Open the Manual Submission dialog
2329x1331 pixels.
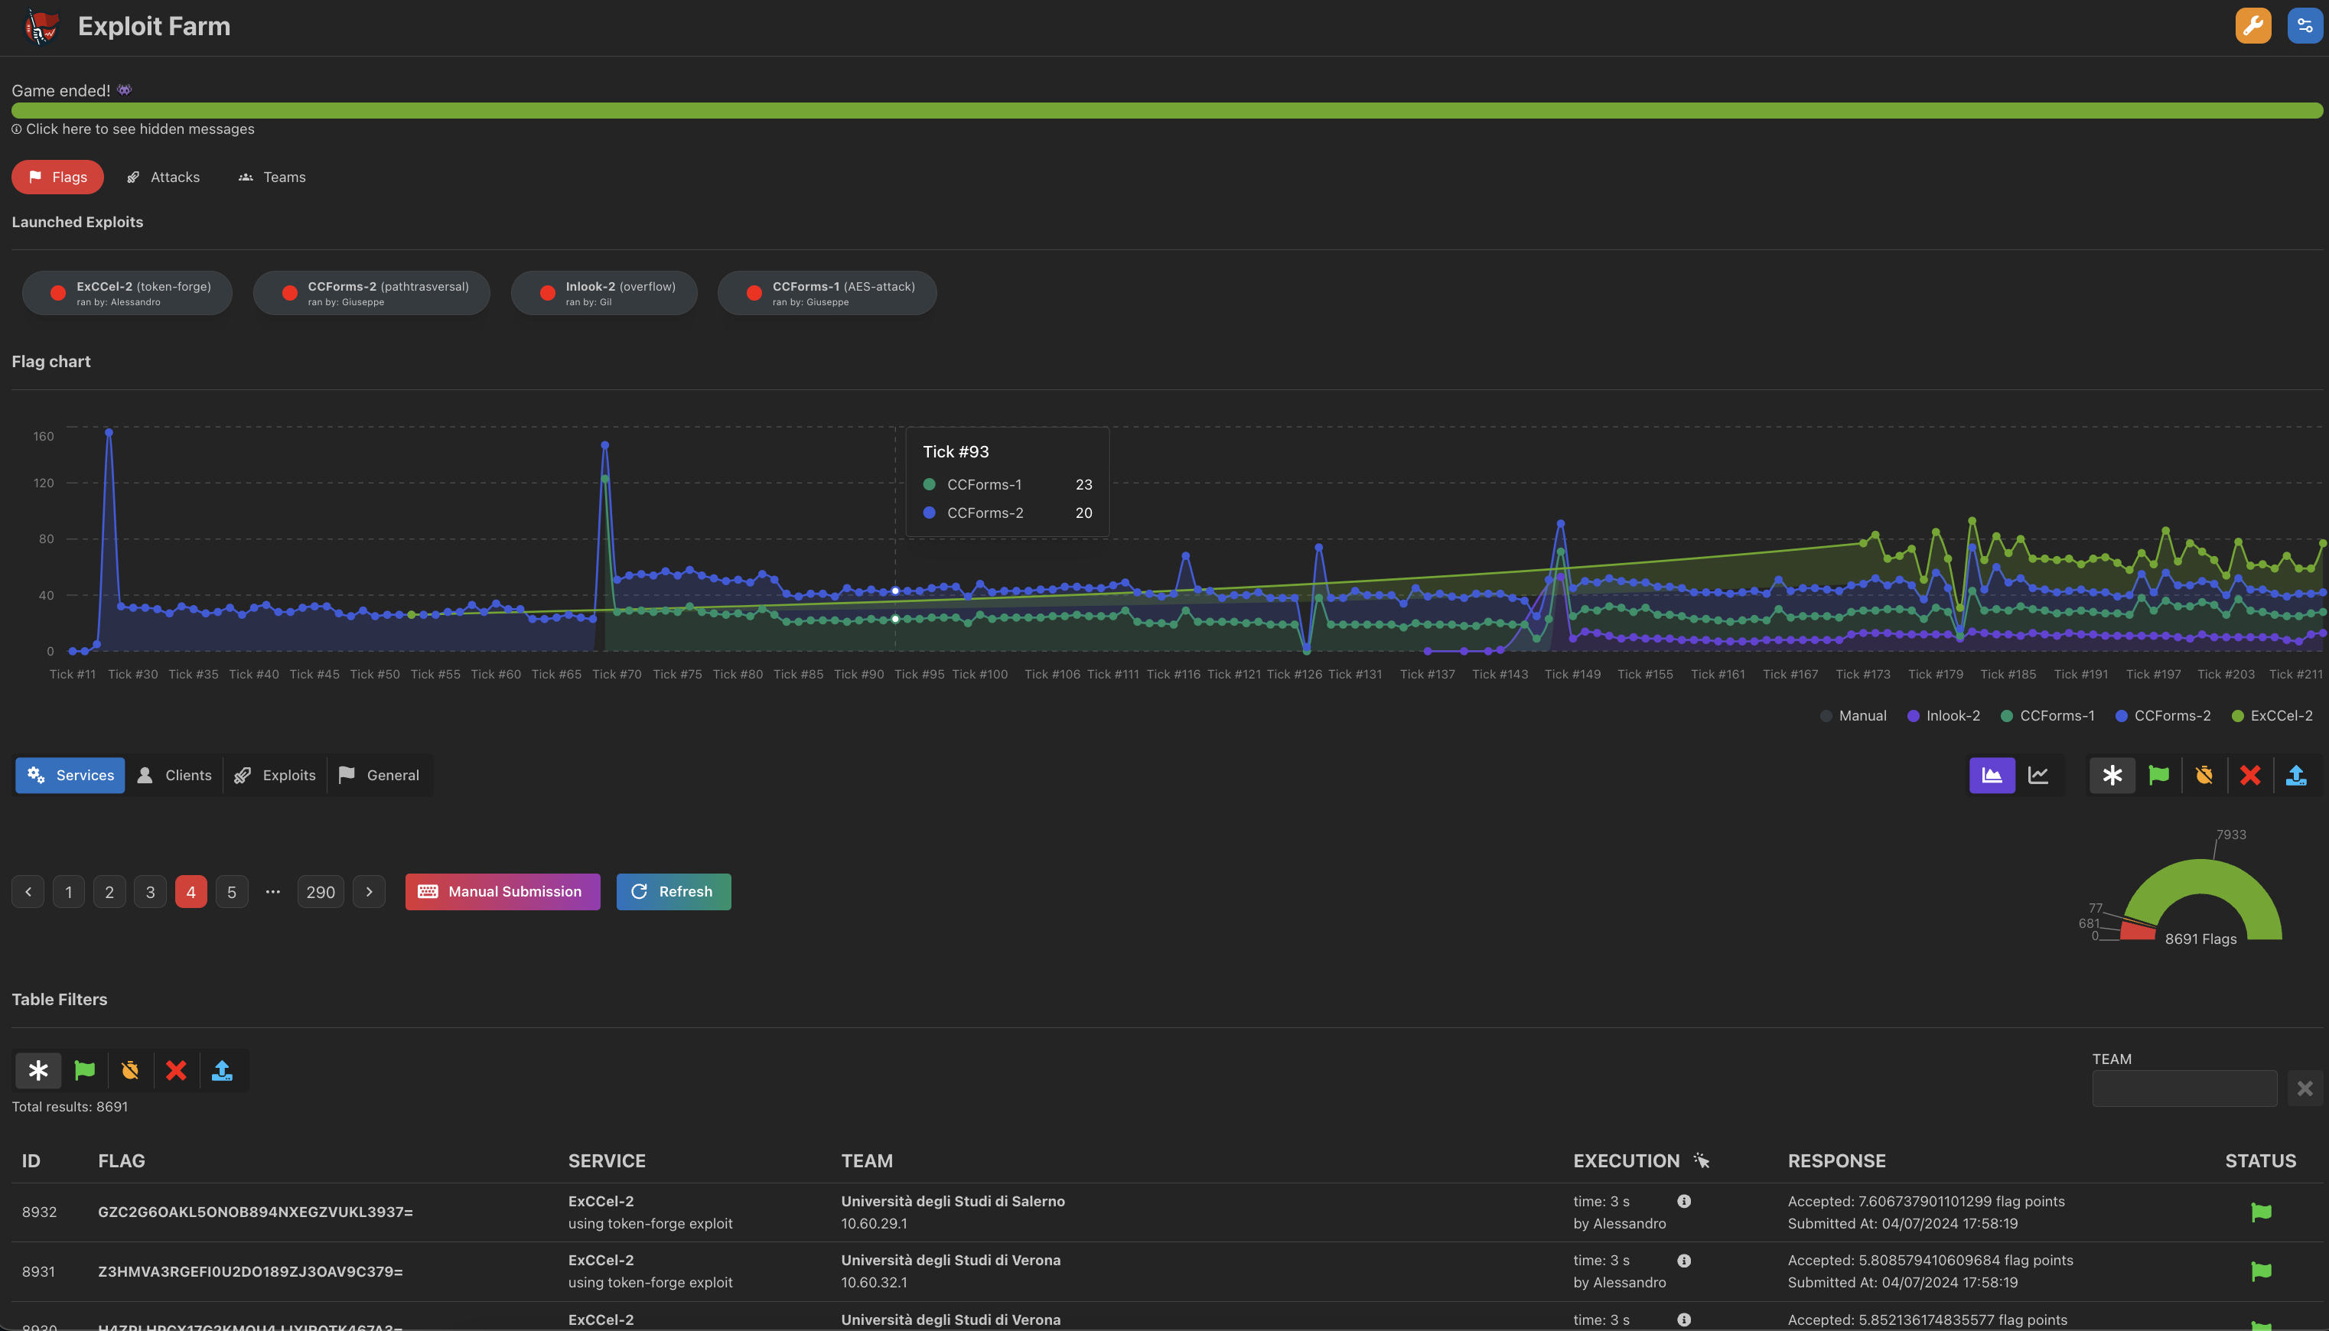tap(502, 891)
